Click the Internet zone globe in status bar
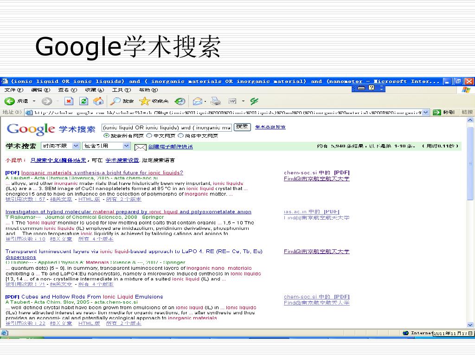This screenshot has height=356, width=475. tap(405, 333)
